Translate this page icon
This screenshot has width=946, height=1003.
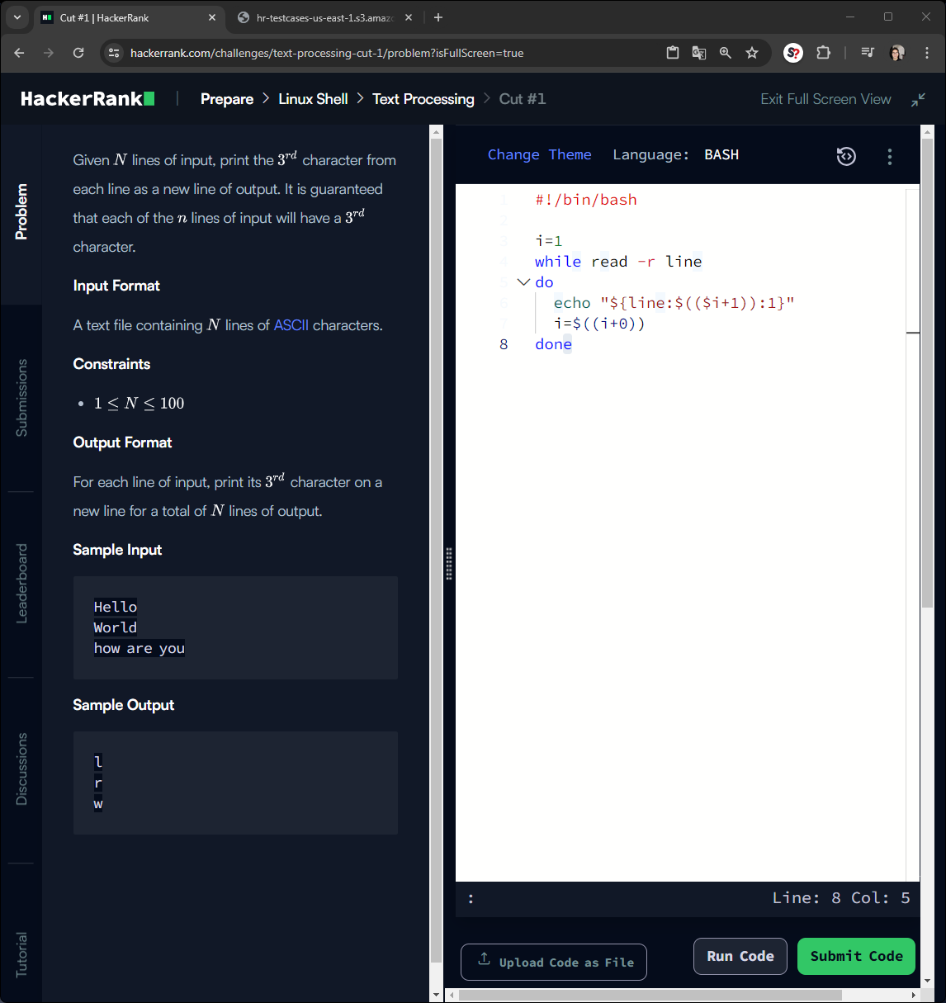[x=699, y=53]
